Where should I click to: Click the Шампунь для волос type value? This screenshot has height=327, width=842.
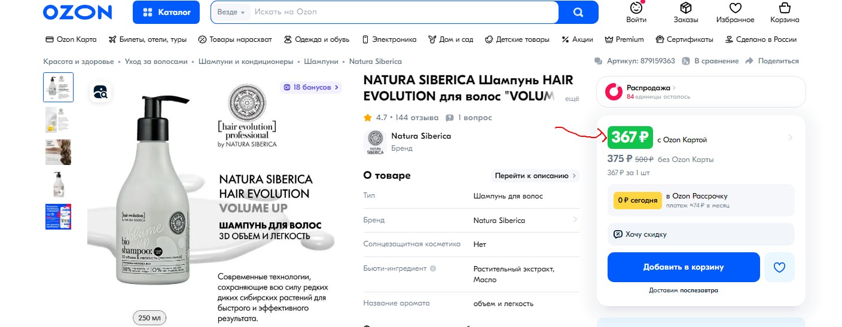508,195
